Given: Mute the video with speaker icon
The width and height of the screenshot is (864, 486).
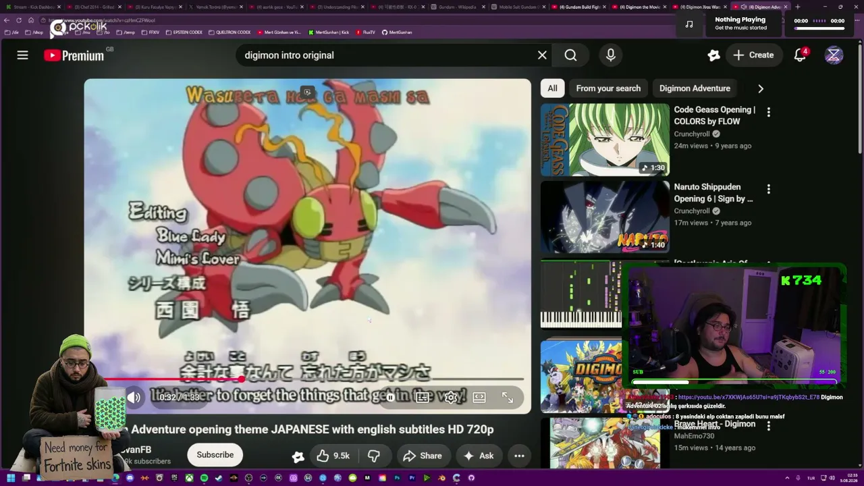Looking at the screenshot, I should (134, 398).
